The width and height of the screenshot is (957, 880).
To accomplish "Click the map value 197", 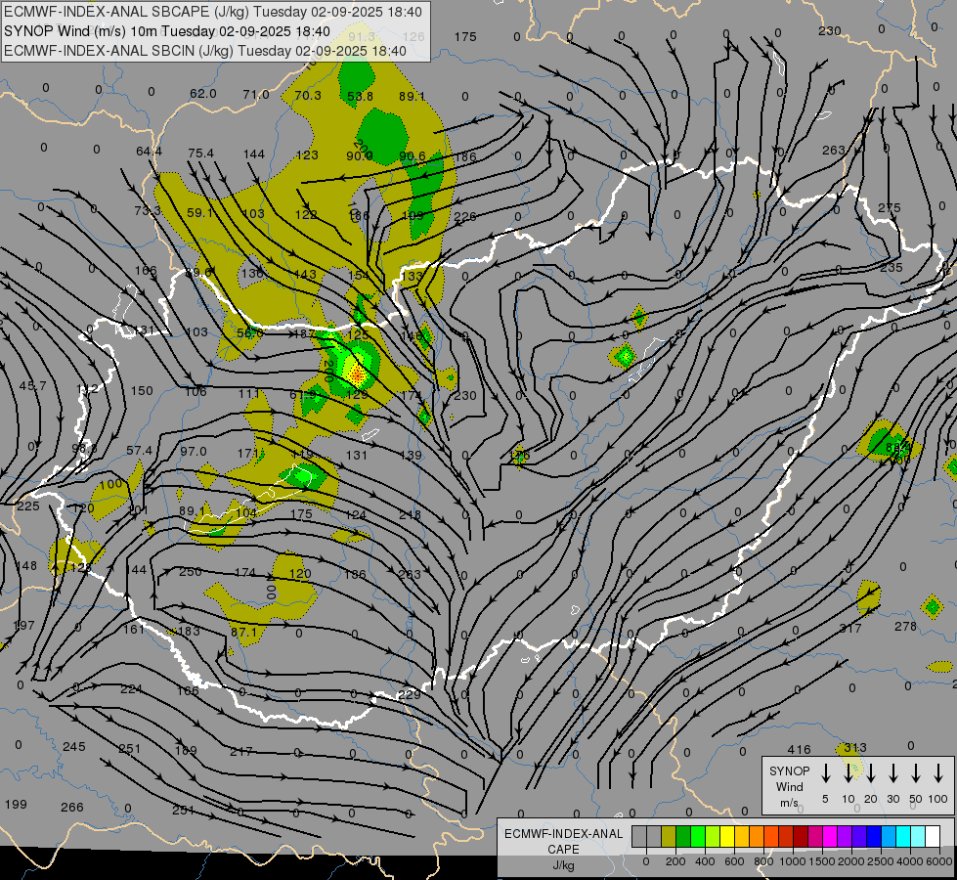I will 23,626.
